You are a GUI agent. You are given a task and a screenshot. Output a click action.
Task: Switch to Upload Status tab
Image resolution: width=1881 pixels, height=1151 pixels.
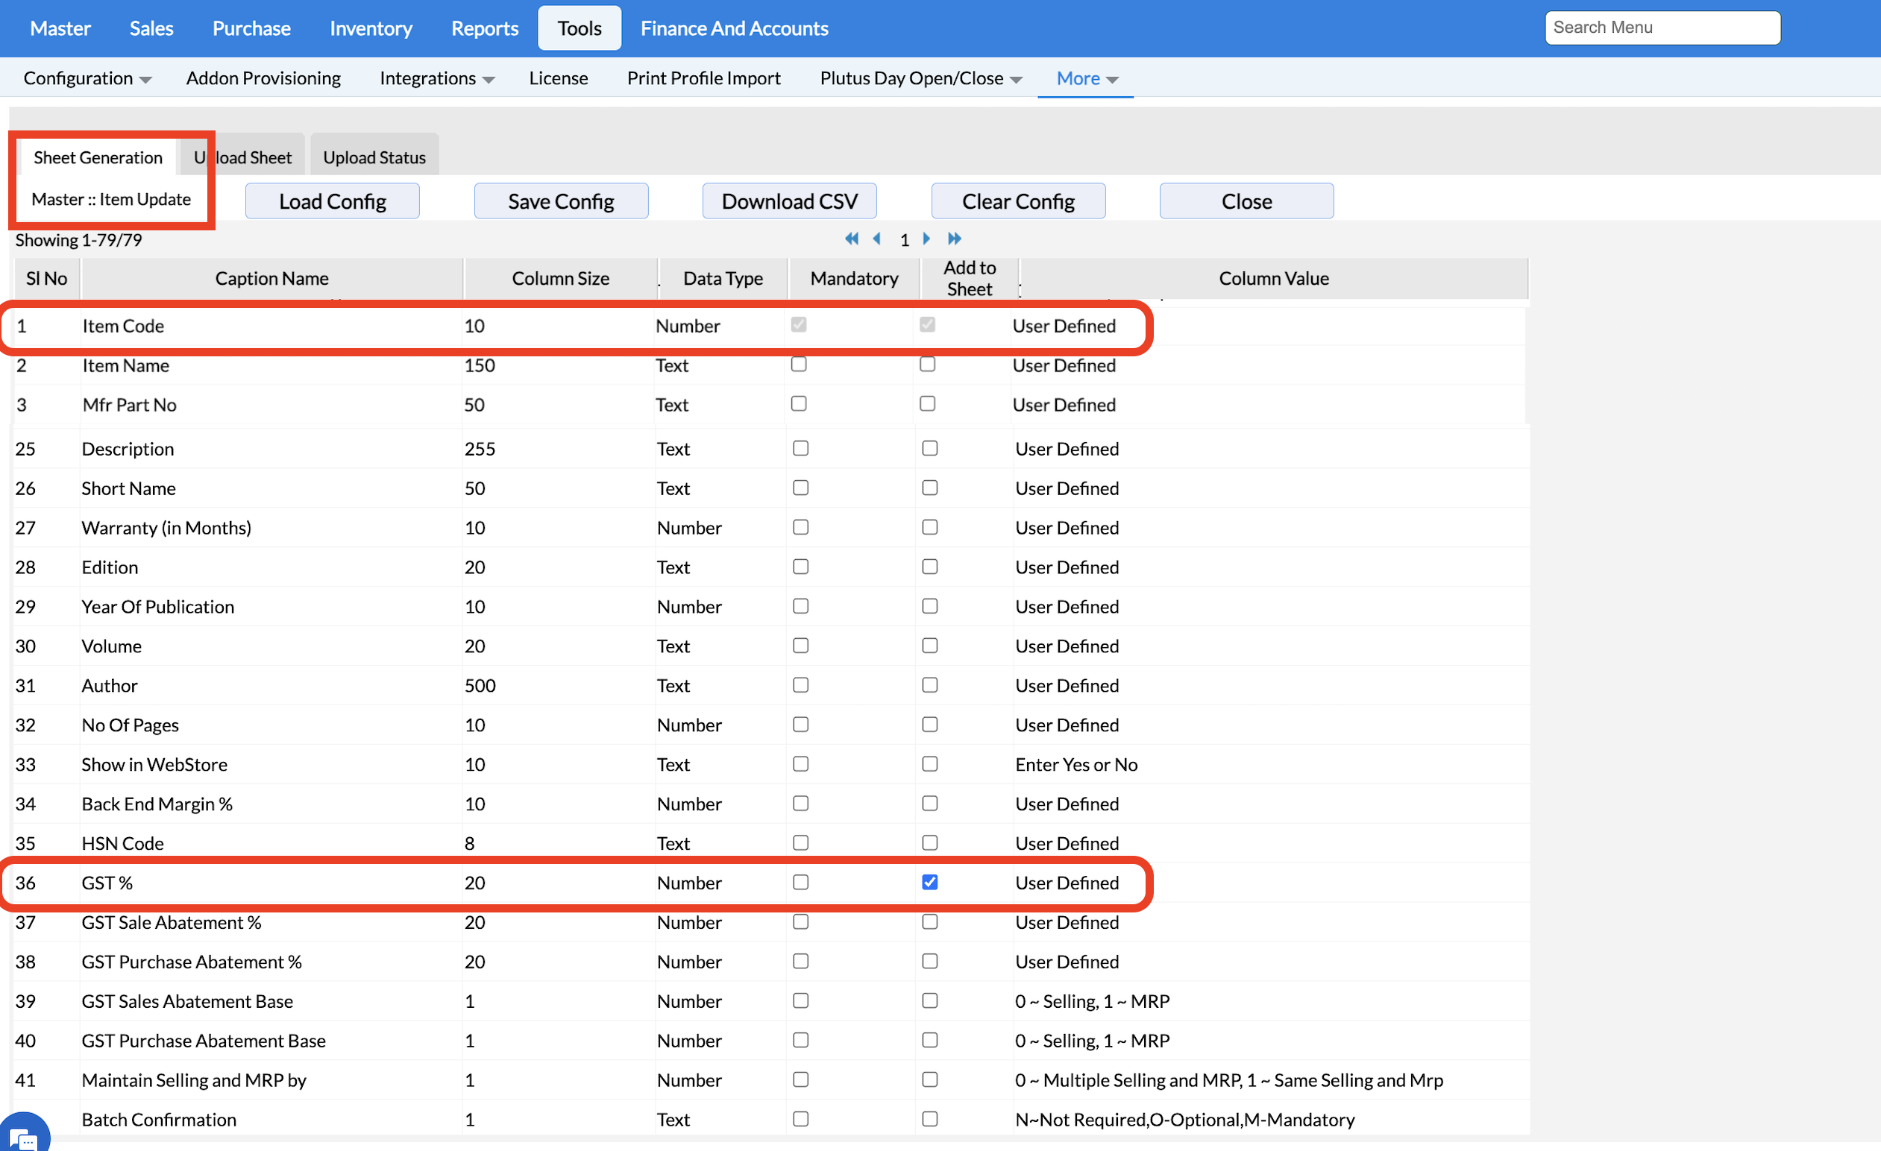[x=374, y=157]
